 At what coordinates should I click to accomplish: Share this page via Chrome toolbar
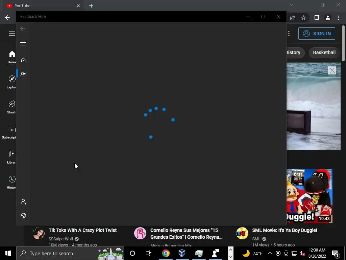point(293,18)
